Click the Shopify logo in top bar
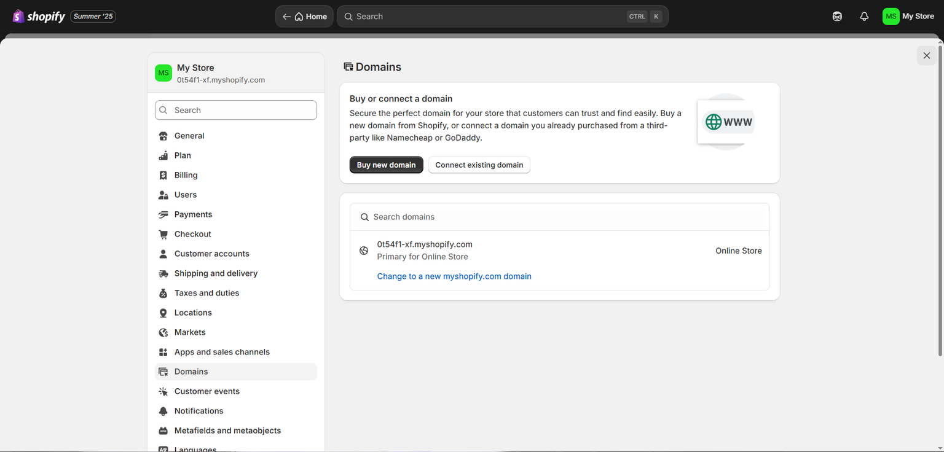 tap(39, 17)
